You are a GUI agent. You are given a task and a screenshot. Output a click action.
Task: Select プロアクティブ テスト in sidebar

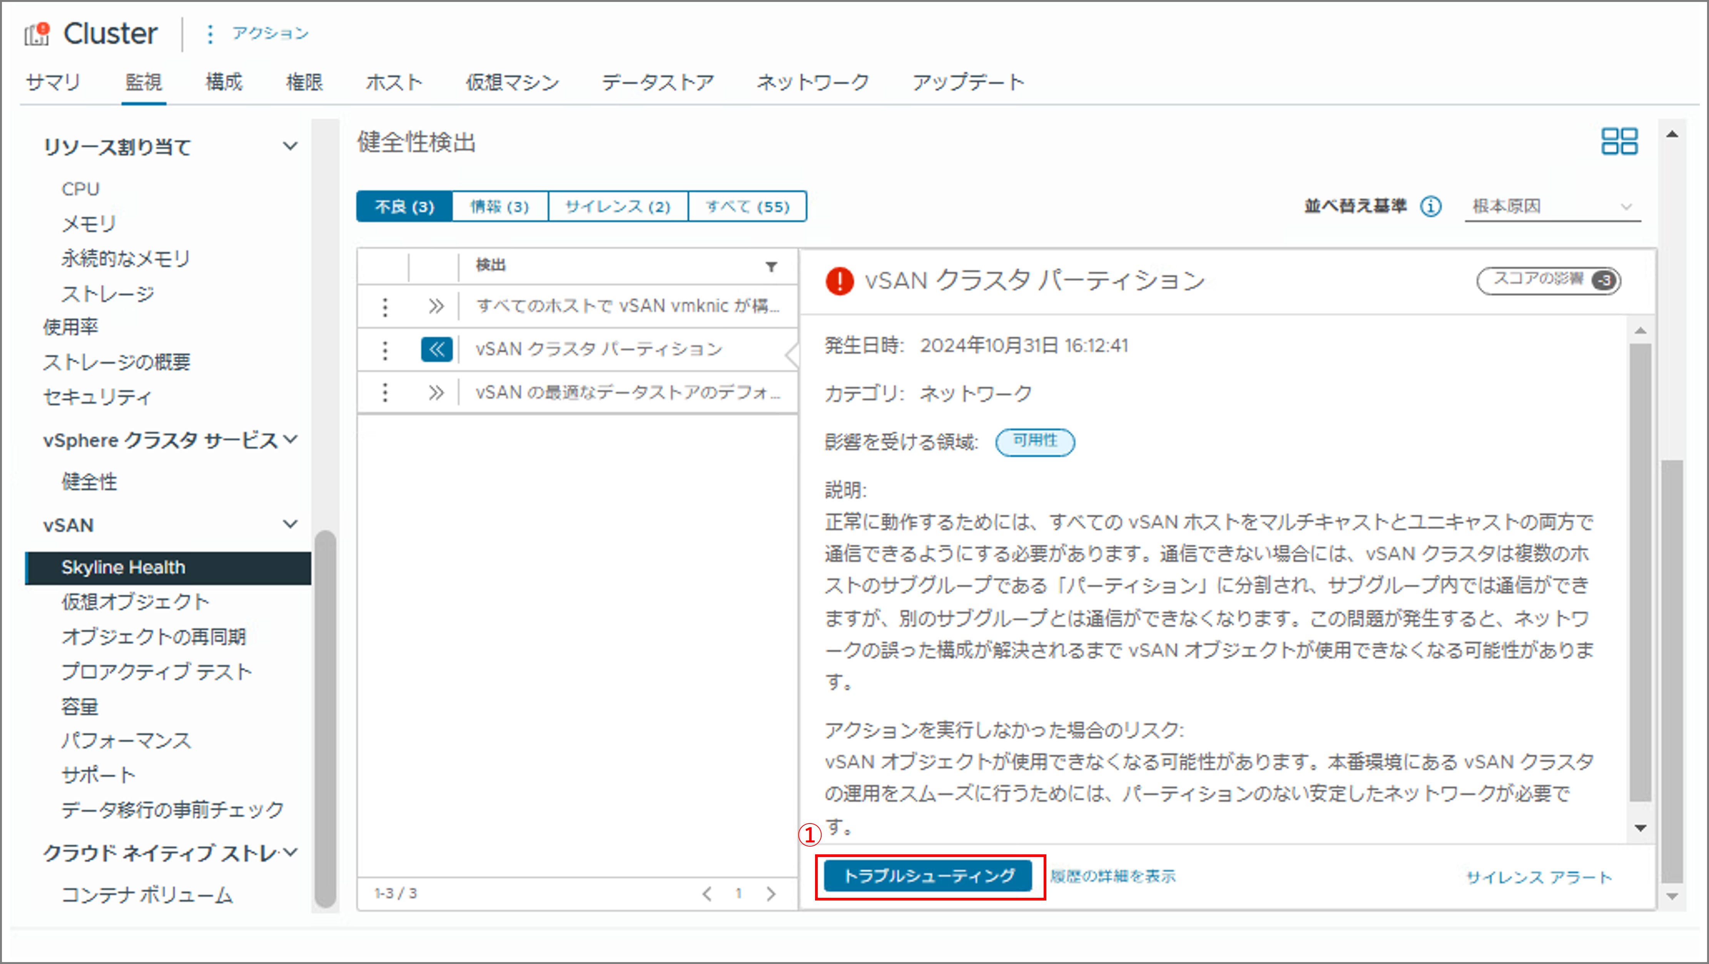pyautogui.click(x=157, y=672)
